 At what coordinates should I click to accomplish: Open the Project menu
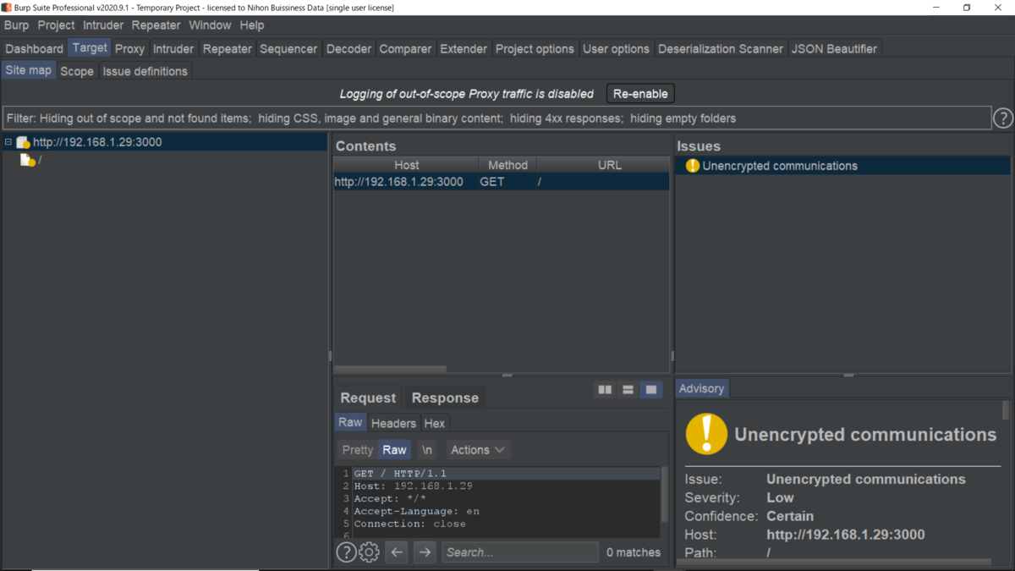pyautogui.click(x=56, y=25)
